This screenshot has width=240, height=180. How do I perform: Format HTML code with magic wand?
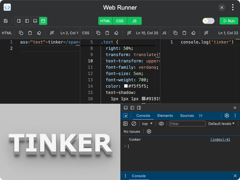[52, 33]
